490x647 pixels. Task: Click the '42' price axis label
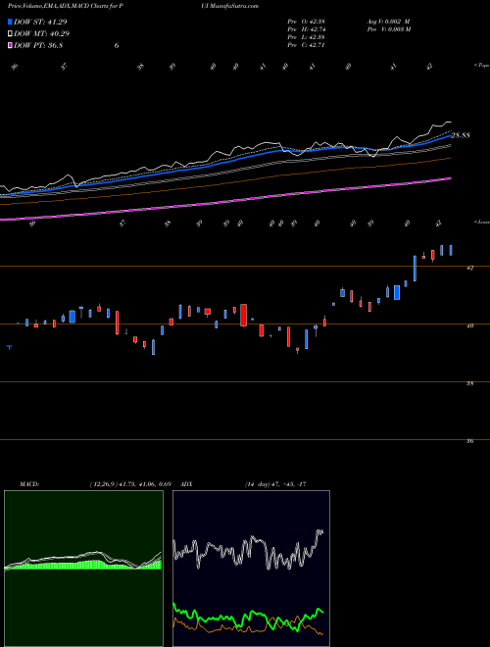pyautogui.click(x=469, y=268)
